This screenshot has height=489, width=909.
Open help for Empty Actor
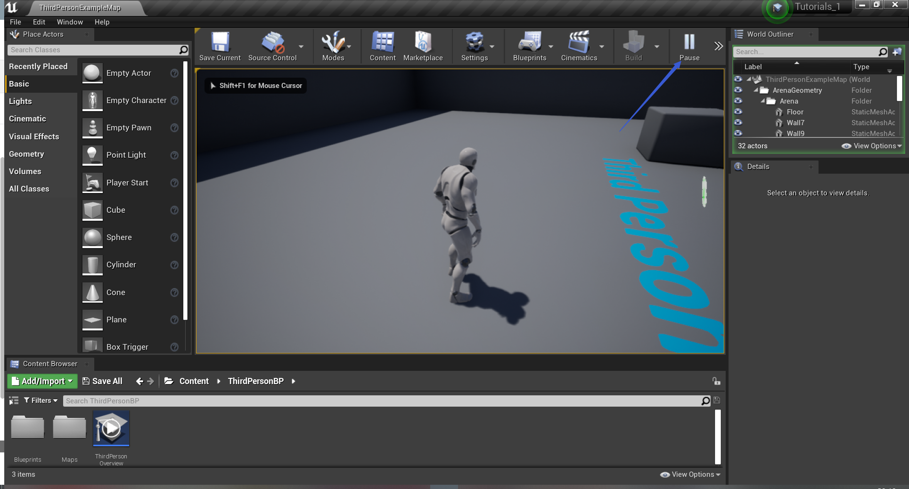174,73
